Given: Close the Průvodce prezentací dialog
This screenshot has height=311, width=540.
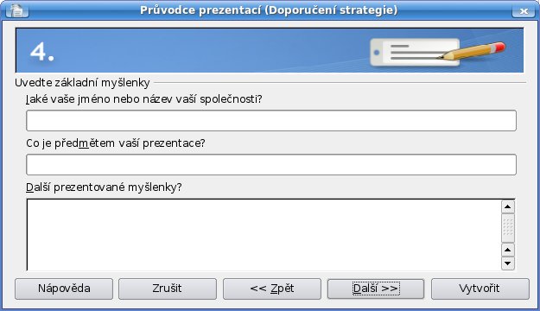Looking at the screenshot, I should coord(524,10).
